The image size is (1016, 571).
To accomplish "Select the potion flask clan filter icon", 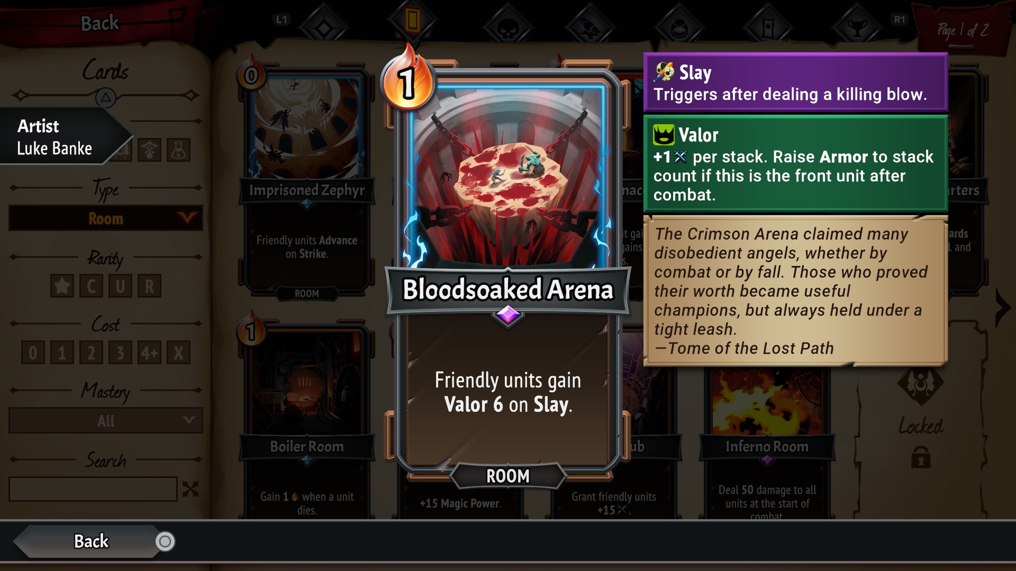I will 178,150.
